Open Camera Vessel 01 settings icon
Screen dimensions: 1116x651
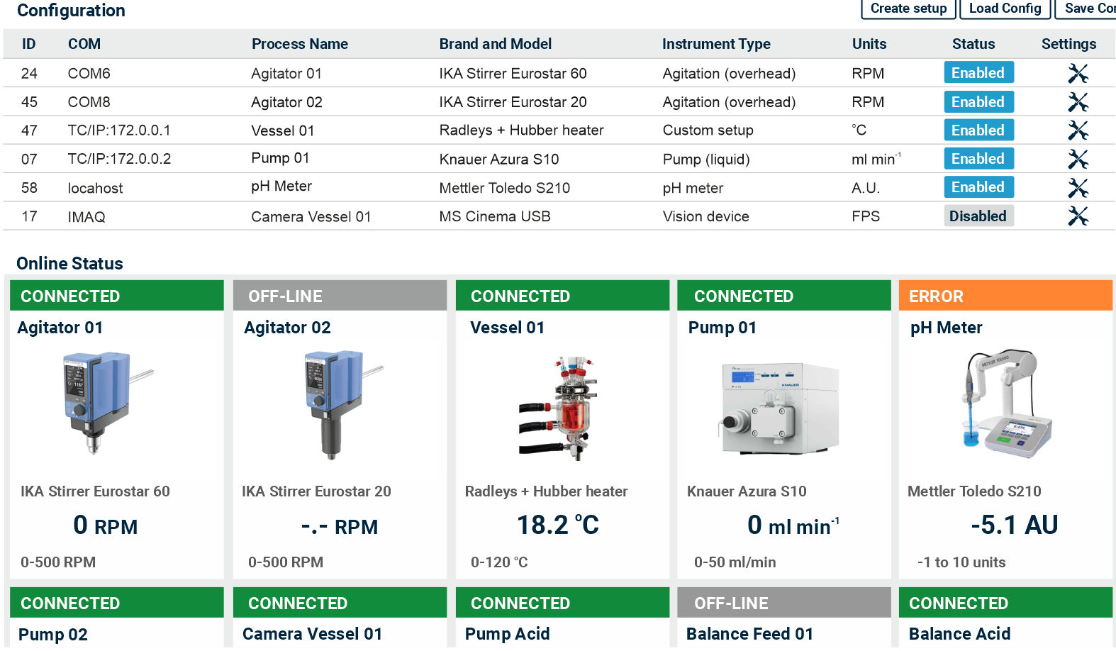coord(1078,216)
